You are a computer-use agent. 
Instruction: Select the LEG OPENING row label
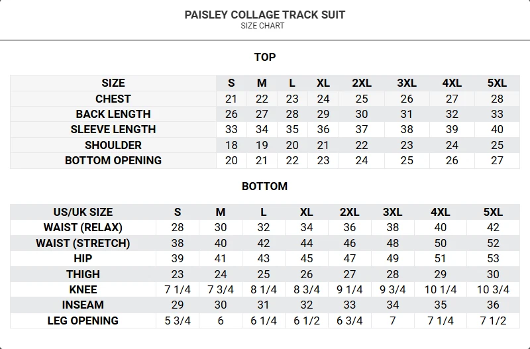click(83, 321)
